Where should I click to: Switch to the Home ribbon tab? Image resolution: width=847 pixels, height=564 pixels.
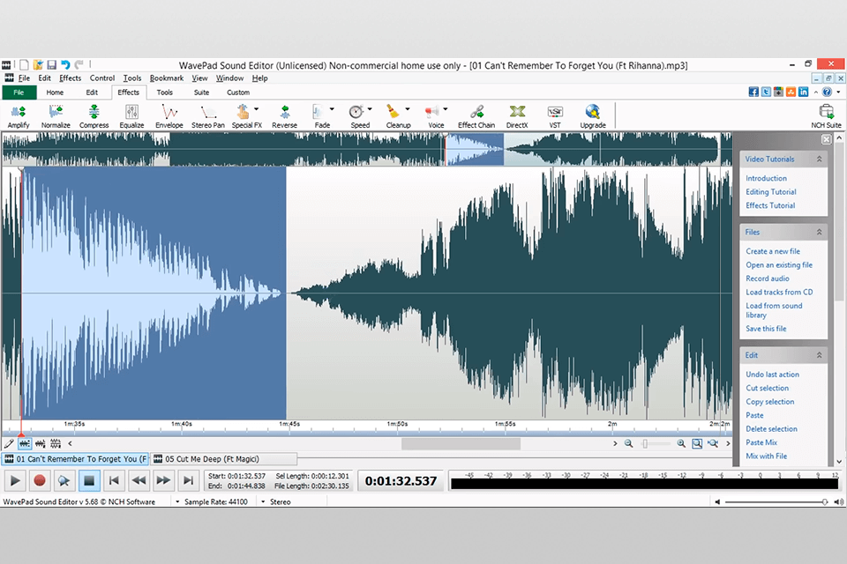point(55,93)
